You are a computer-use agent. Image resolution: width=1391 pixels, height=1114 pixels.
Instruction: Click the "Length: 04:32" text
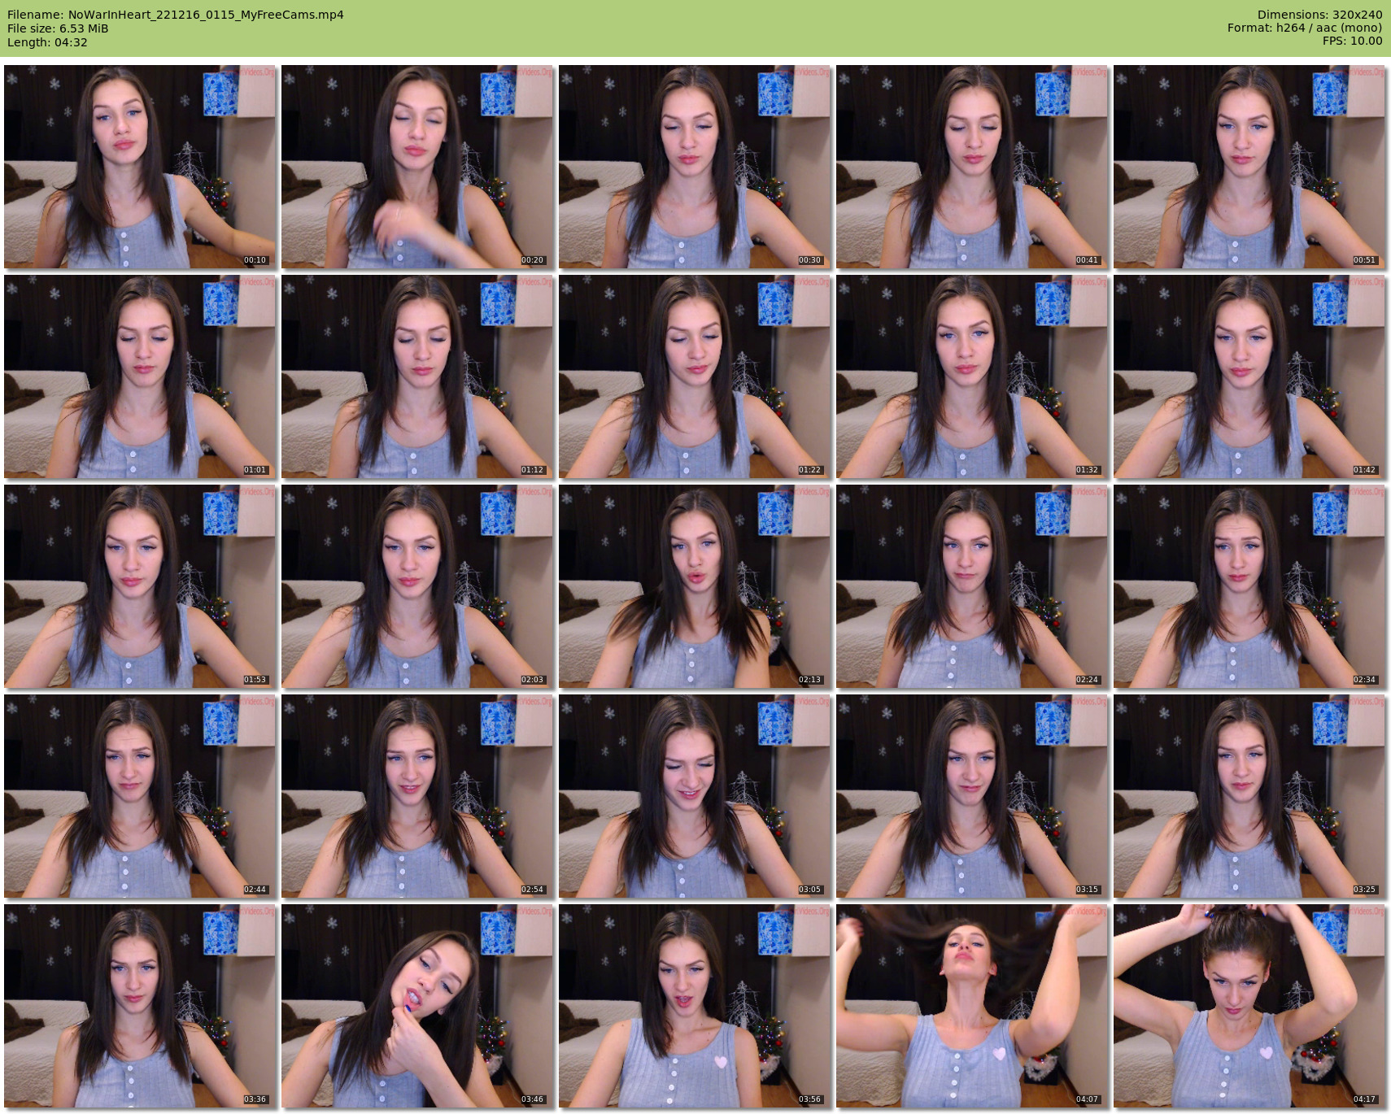click(x=47, y=42)
